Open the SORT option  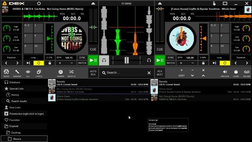(182, 76)
